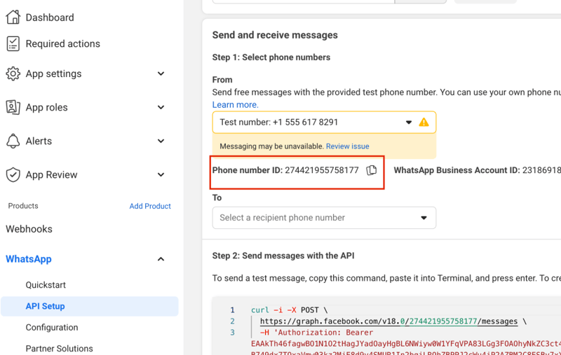Image resolution: width=561 pixels, height=355 pixels.
Task: Go to the Configuration page
Action: tap(52, 327)
